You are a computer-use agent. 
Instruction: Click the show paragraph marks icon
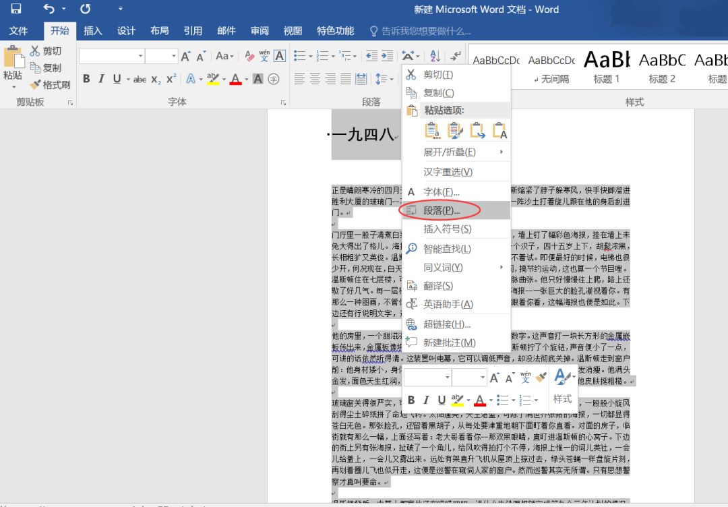click(456, 56)
